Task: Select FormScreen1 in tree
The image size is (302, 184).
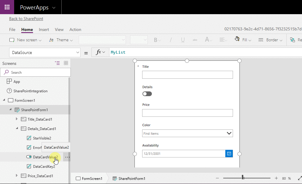Action: coord(25,101)
